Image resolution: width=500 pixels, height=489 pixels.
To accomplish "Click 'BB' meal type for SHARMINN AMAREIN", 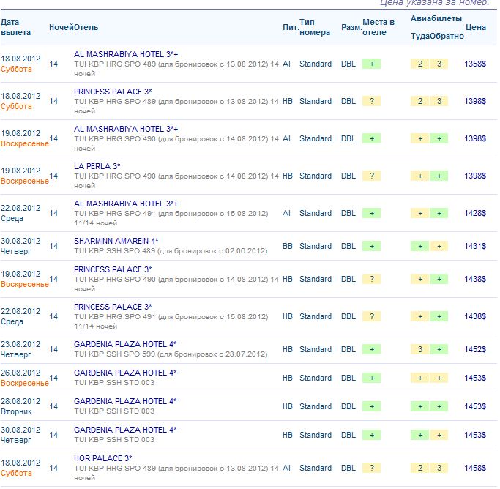I will 287,246.
